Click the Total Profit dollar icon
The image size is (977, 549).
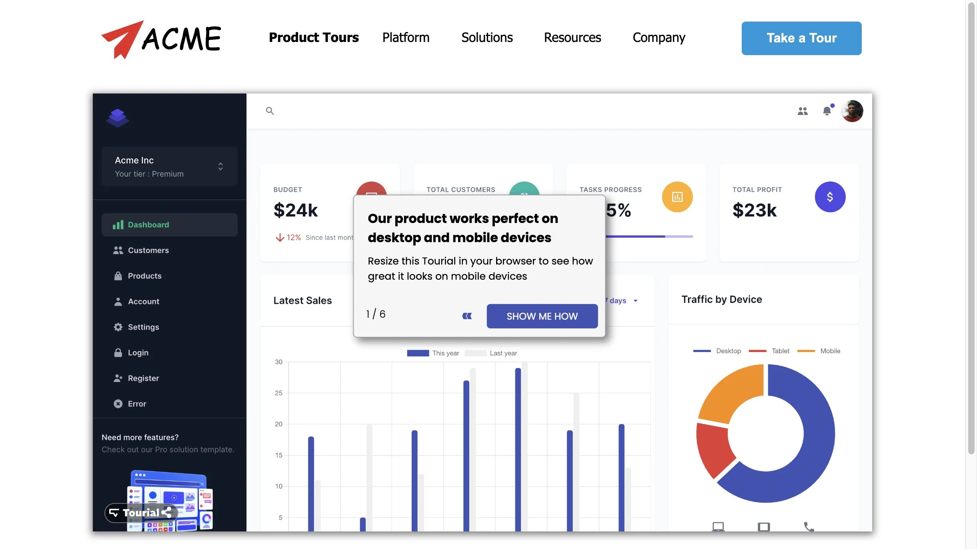pos(830,197)
